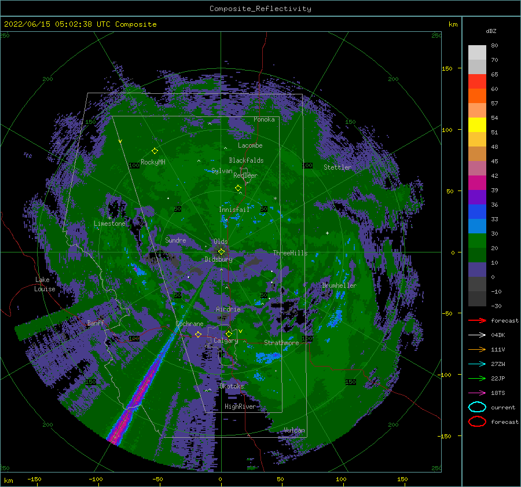Click the Sylvan label on map
The height and width of the screenshot is (487, 521).
tap(222, 171)
